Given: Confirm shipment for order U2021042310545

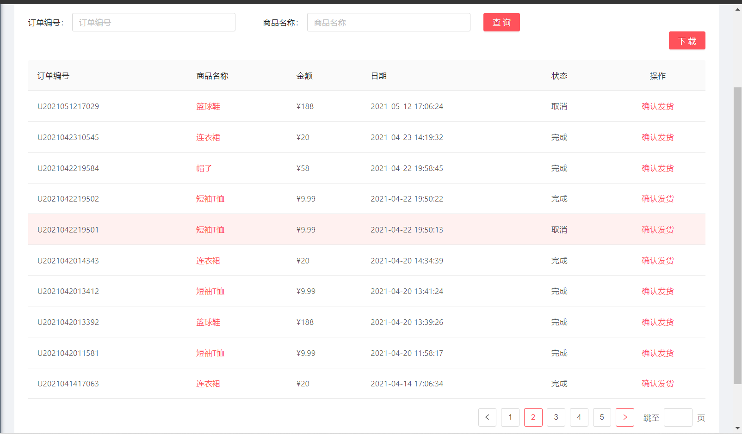Looking at the screenshot, I should pyautogui.click(x=657, y=137).
